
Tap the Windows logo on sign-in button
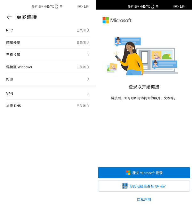tap(128, 173)
